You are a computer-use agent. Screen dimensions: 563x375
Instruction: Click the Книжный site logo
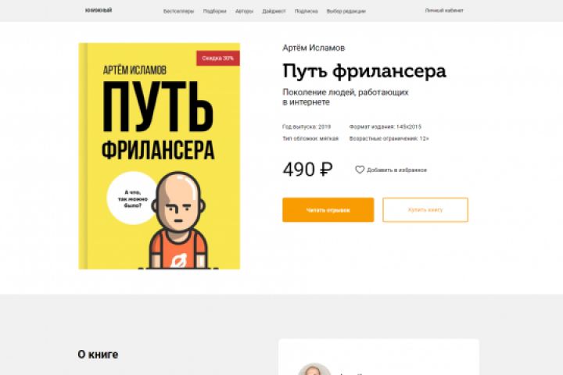pos(99,10)
